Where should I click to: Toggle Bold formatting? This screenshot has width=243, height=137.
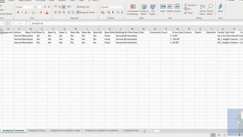(x=18, y=13)
